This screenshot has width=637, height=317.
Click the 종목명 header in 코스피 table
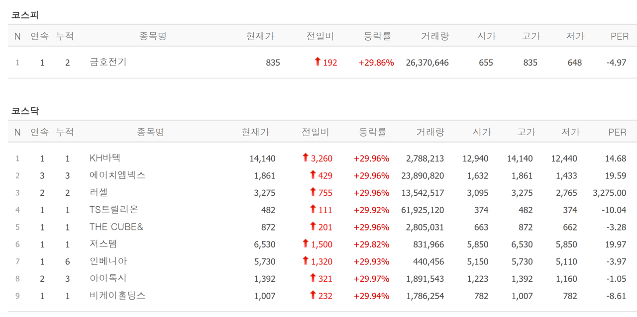tap(153, 36)
